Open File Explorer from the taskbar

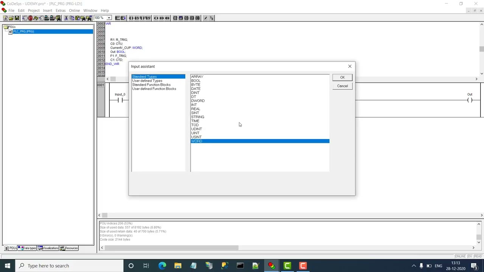[178, 266]
